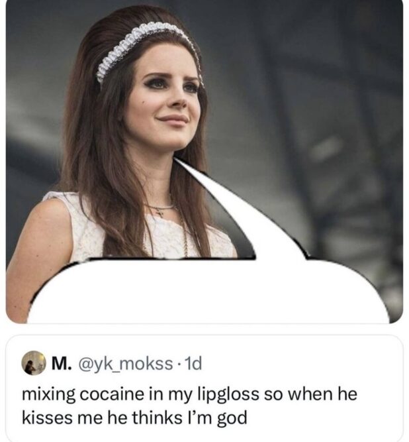Click the display name "M."
This screenshot has height=442, width=409.
coord(60,364)
